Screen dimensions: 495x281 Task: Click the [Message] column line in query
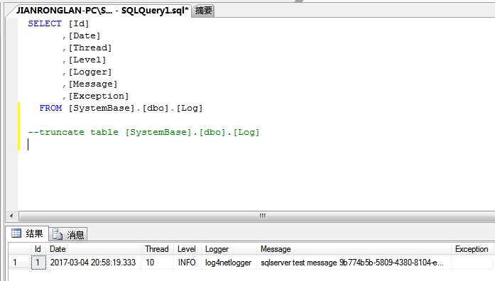pyautogui.click(x=90, y=84)
